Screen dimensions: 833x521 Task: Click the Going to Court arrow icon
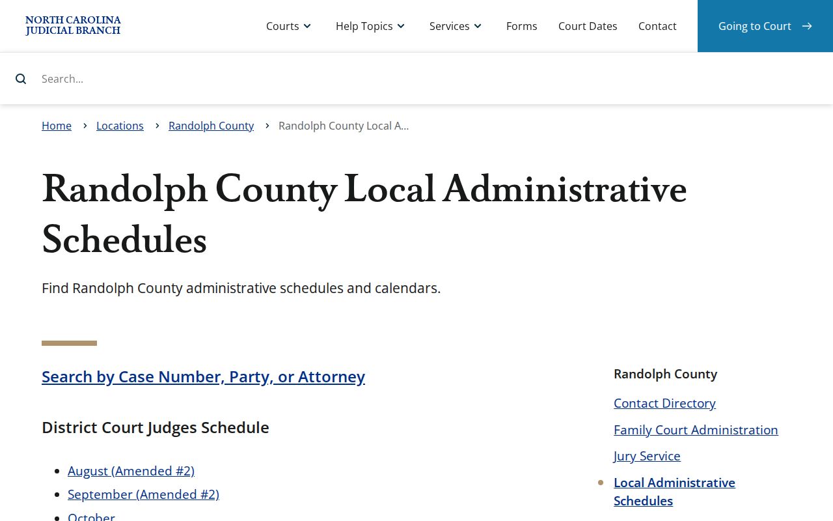[x=807, y=26]
